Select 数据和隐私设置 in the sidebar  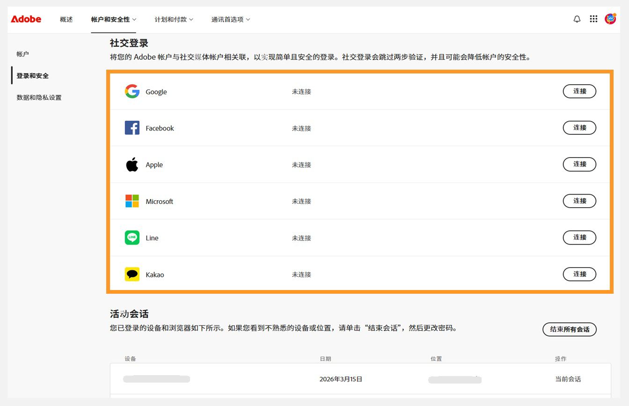(x=38, y=97)
